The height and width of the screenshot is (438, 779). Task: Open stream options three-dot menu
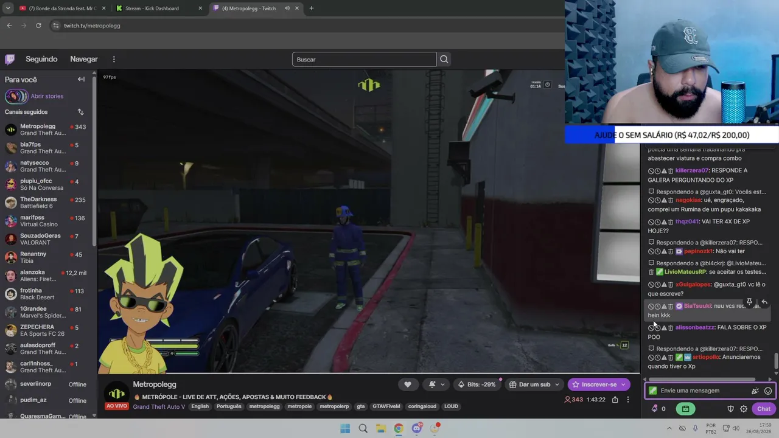click(628, 400)
